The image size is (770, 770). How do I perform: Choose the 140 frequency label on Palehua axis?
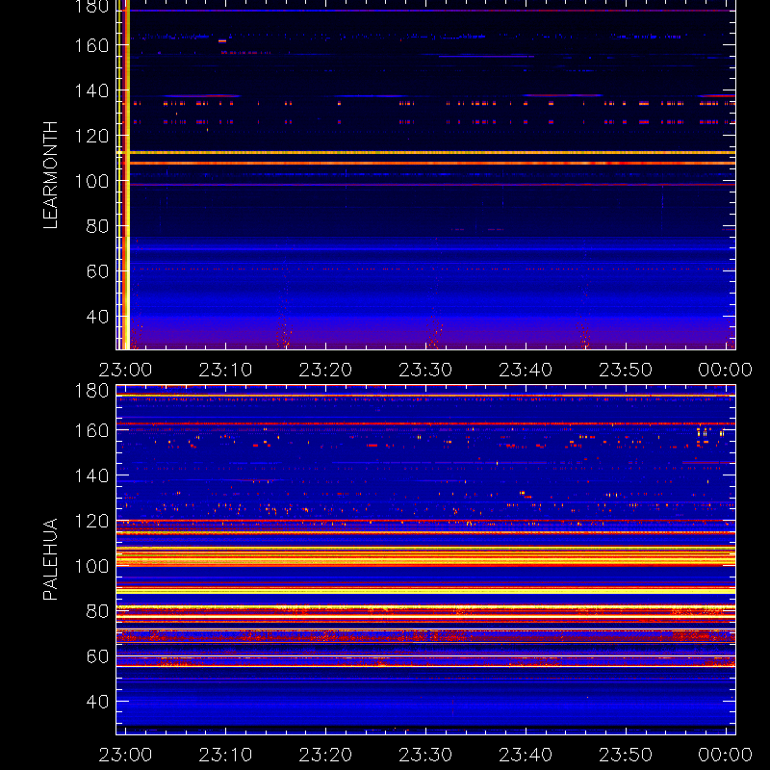[x=91, y=475]
